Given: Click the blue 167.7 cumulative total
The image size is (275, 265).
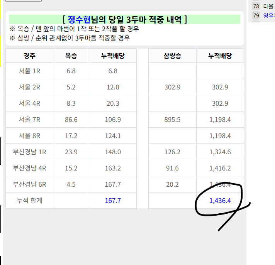Looking at the screenshot, I should click(x=113, y=201).
